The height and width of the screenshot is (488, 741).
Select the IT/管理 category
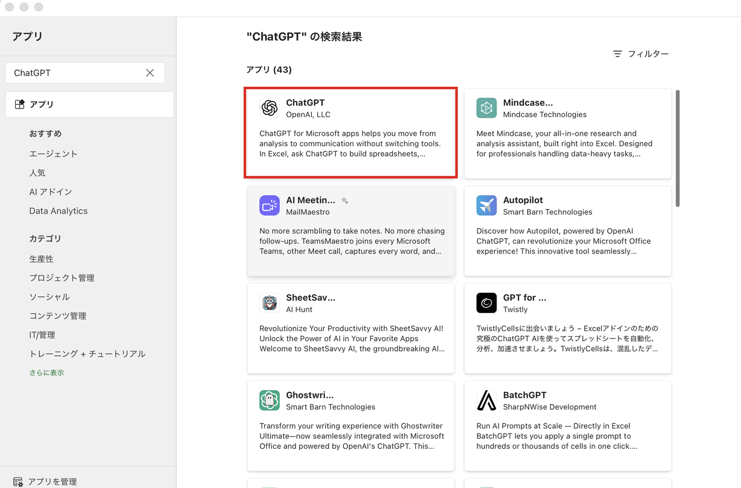tap(42, 335)
